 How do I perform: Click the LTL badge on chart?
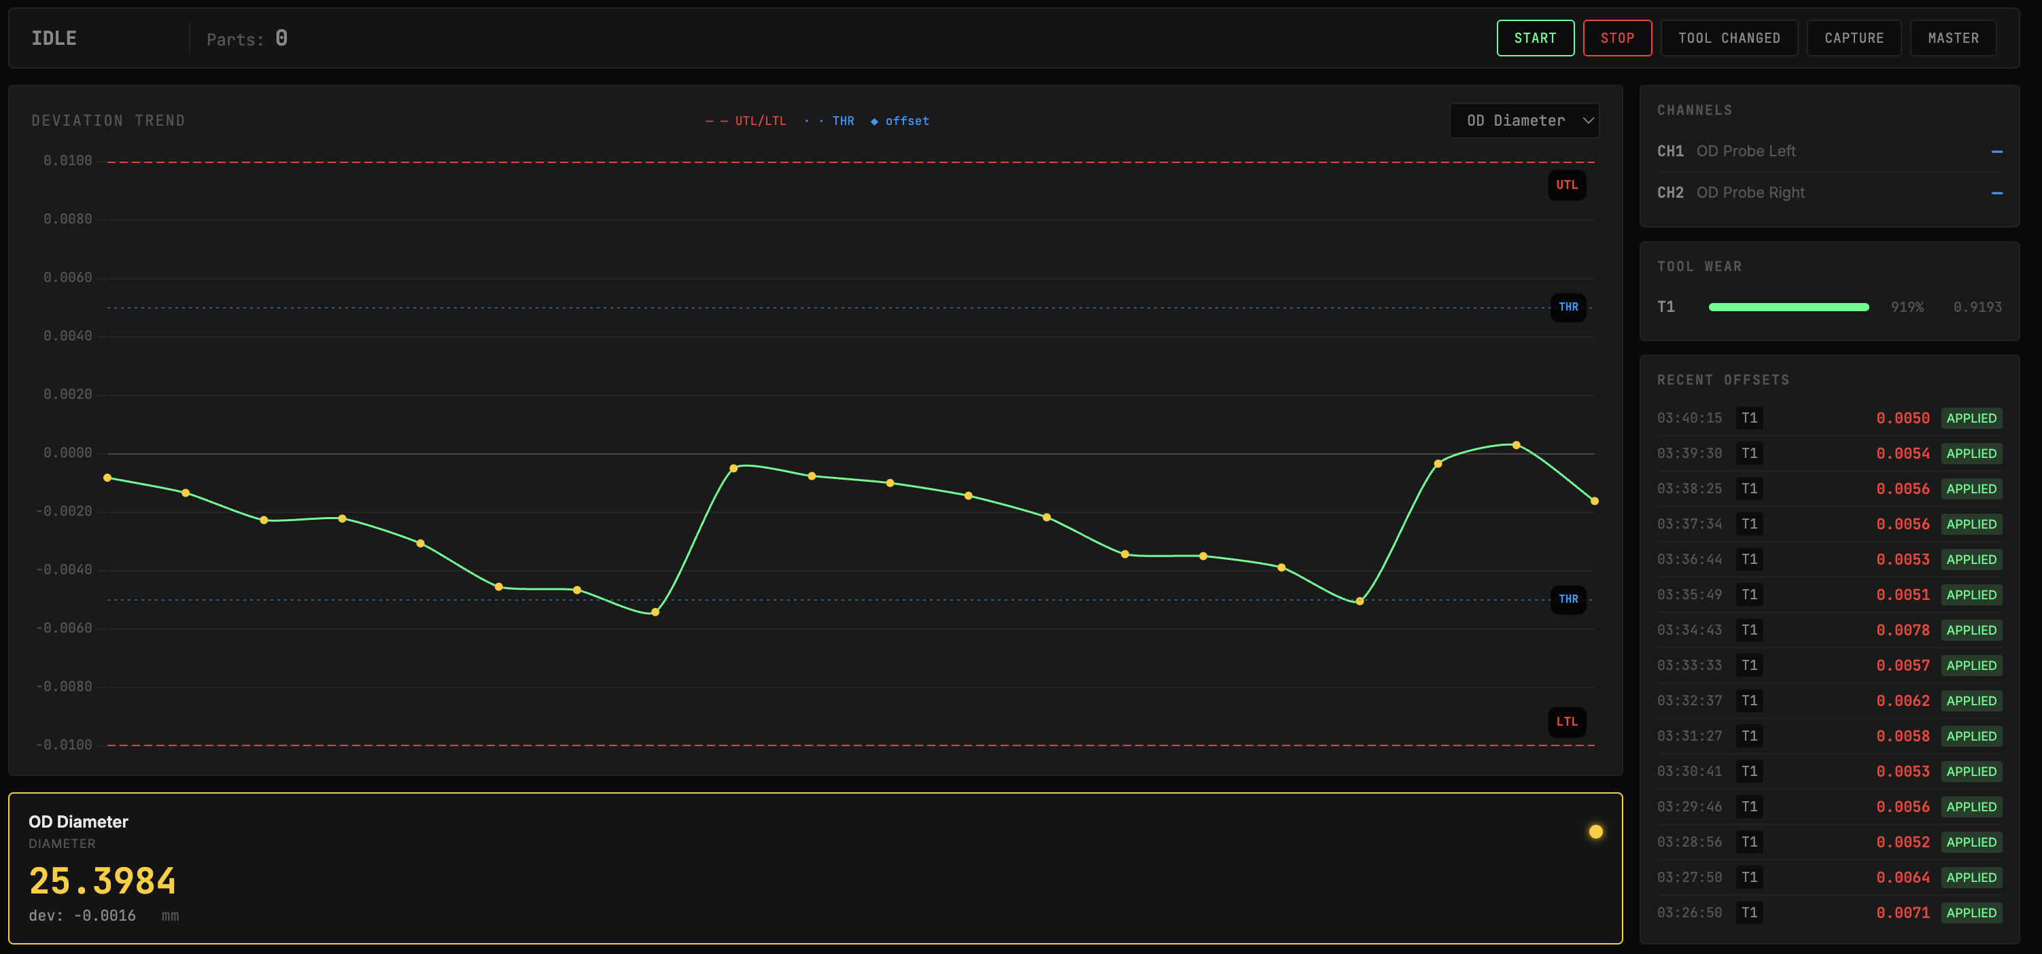(1566, 721)
